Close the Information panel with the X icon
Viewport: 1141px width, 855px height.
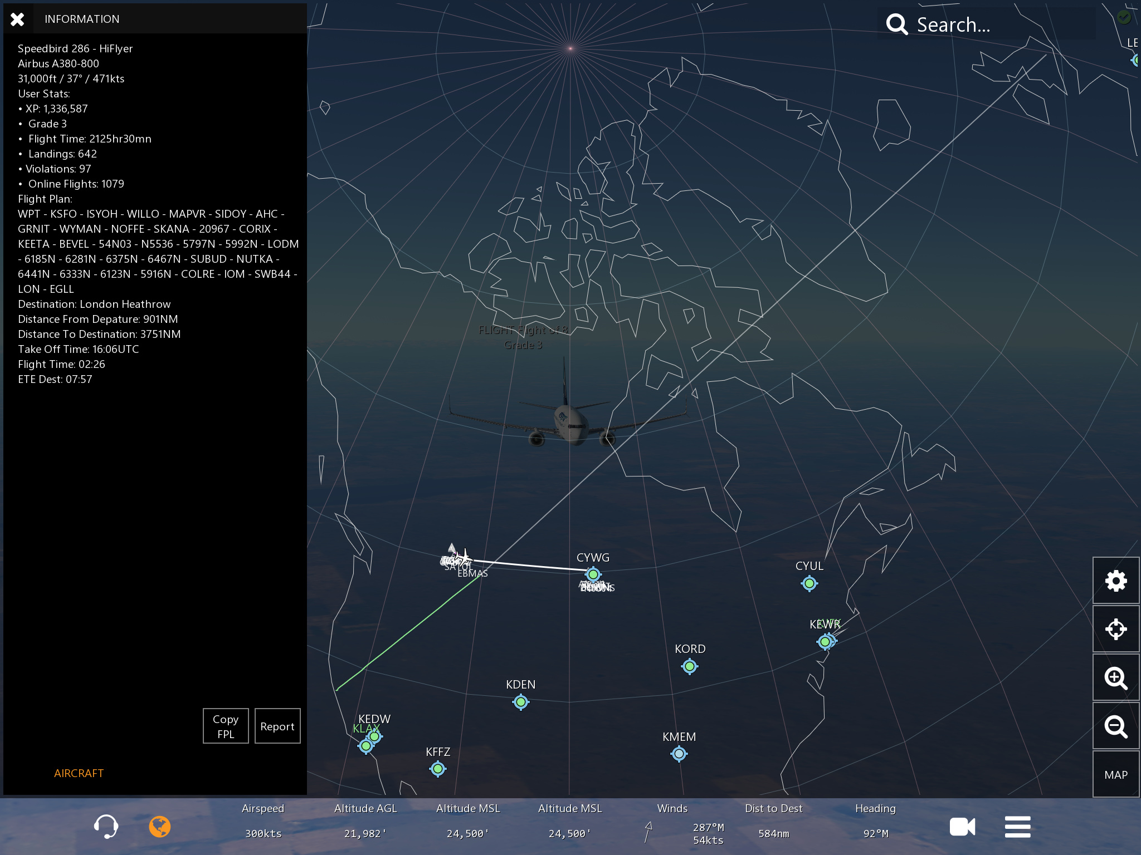click(17, 19)
